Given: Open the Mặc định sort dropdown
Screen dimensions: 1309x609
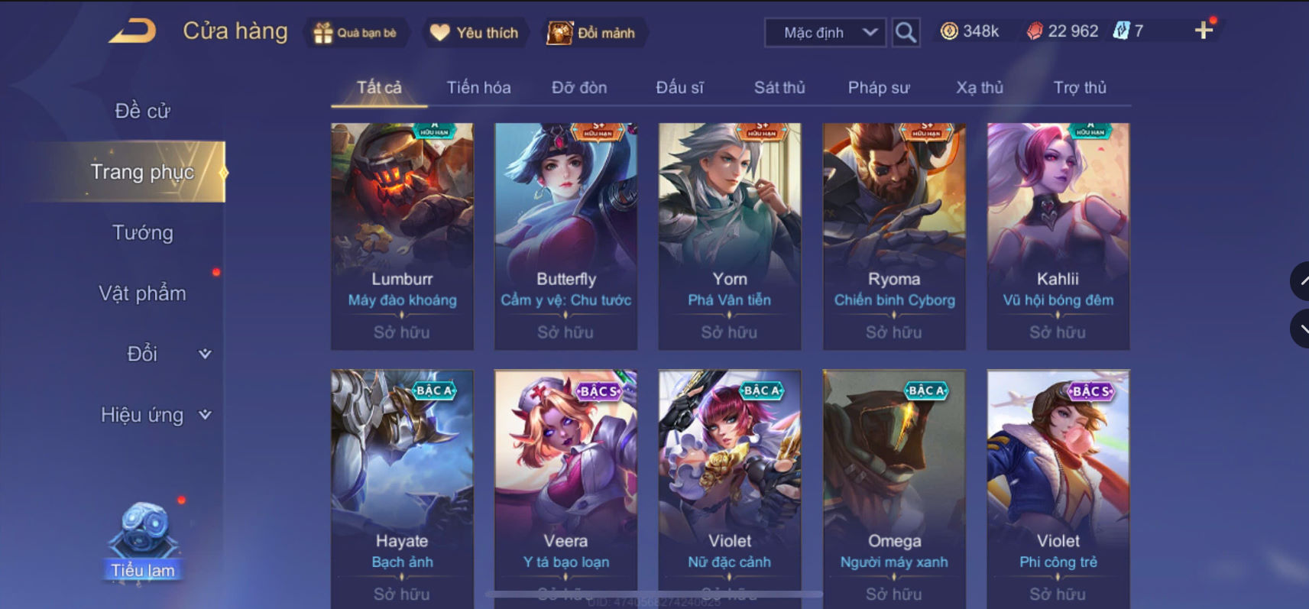Looking at the screenshot, I should coord(825,33).
